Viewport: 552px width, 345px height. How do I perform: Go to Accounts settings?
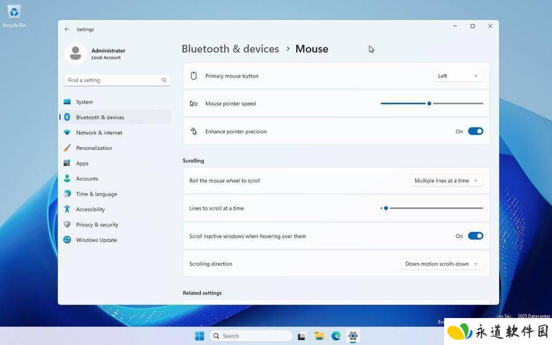click(115, 178)
